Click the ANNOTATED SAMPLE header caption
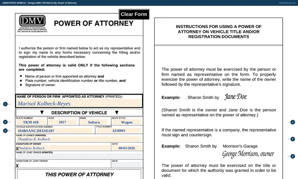This screenshot has height=179, width=298. coord(40,3)
